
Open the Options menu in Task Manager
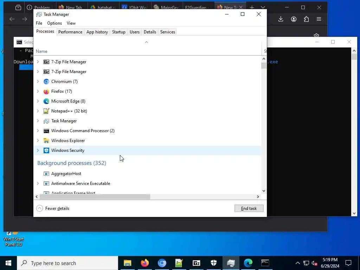tap(54, 23)
